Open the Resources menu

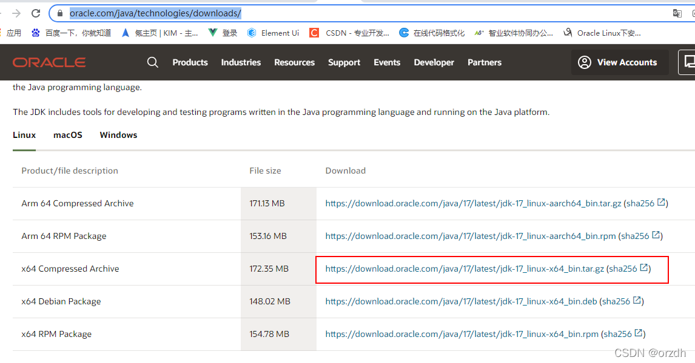(x=294, y=62)
